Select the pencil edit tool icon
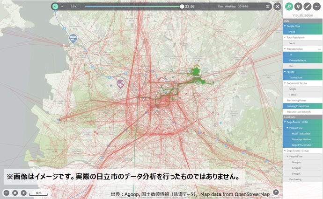Screen dimensions: 323x199 click(307, 7)
